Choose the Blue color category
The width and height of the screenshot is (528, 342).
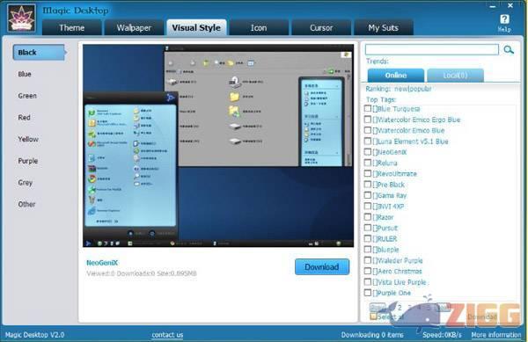(x=25, y=74)
